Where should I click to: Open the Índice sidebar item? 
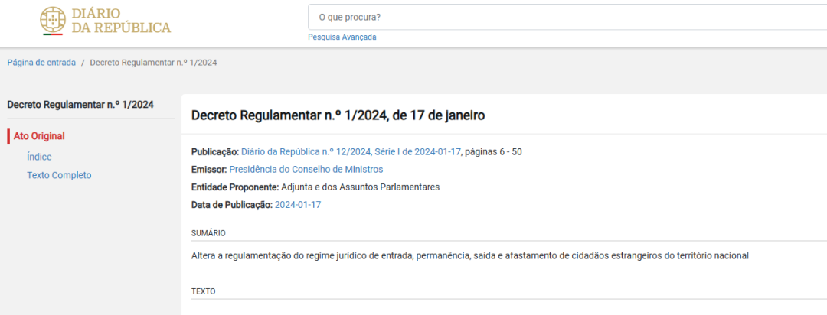click(39, 156)
